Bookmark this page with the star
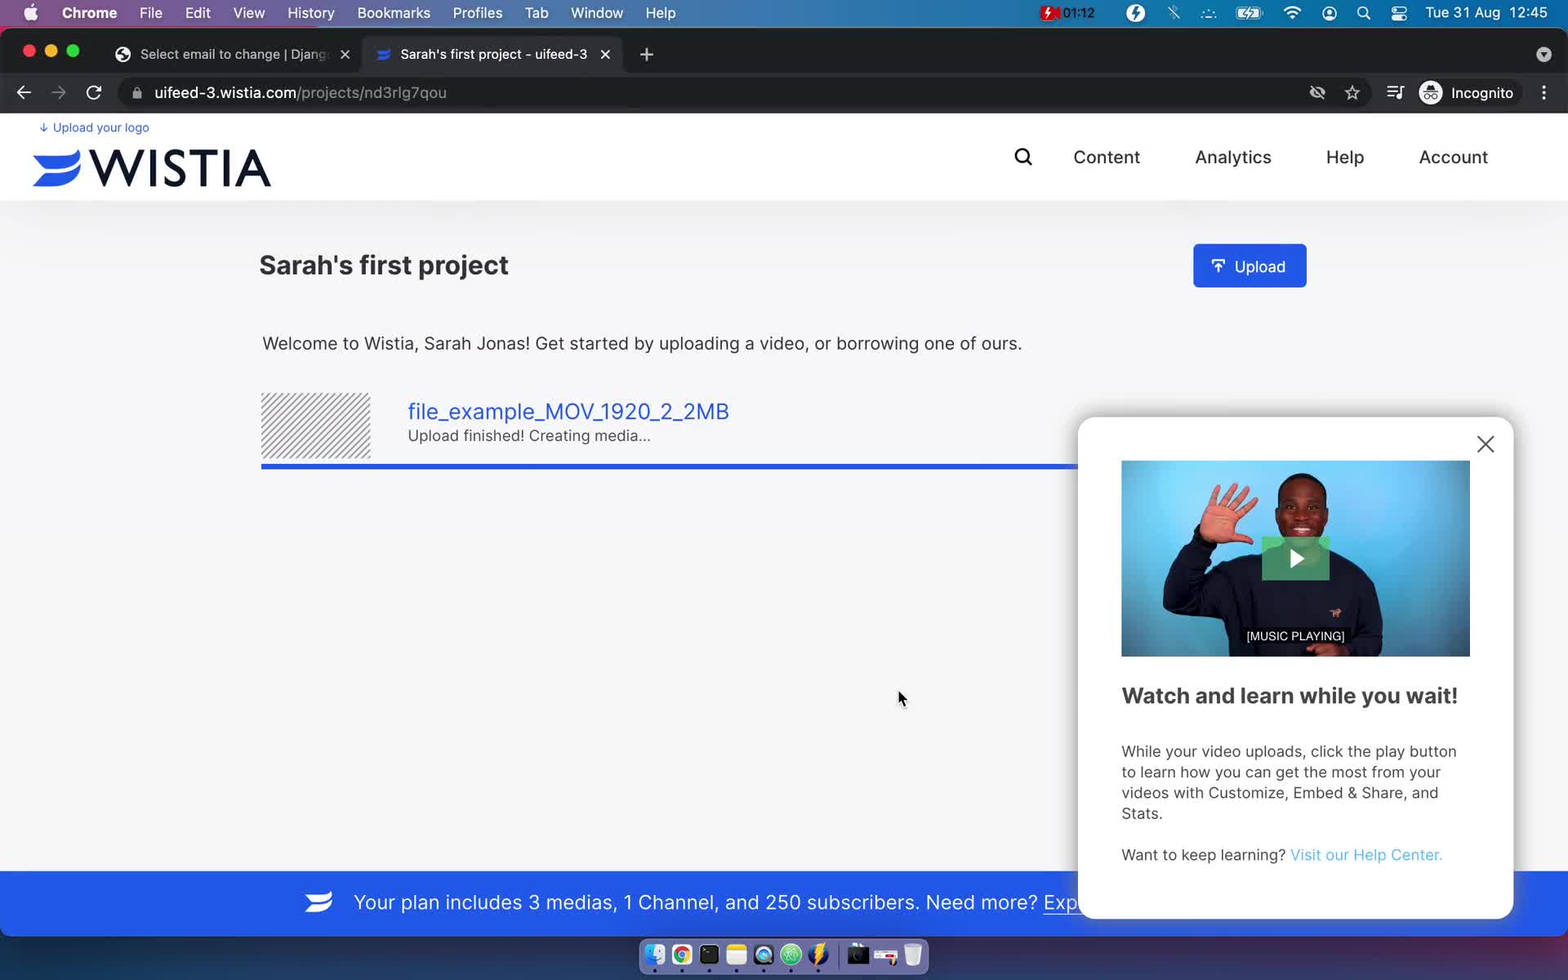 (x=1352, y=92)
